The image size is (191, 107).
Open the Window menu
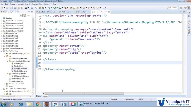click(x=47, y=4)
